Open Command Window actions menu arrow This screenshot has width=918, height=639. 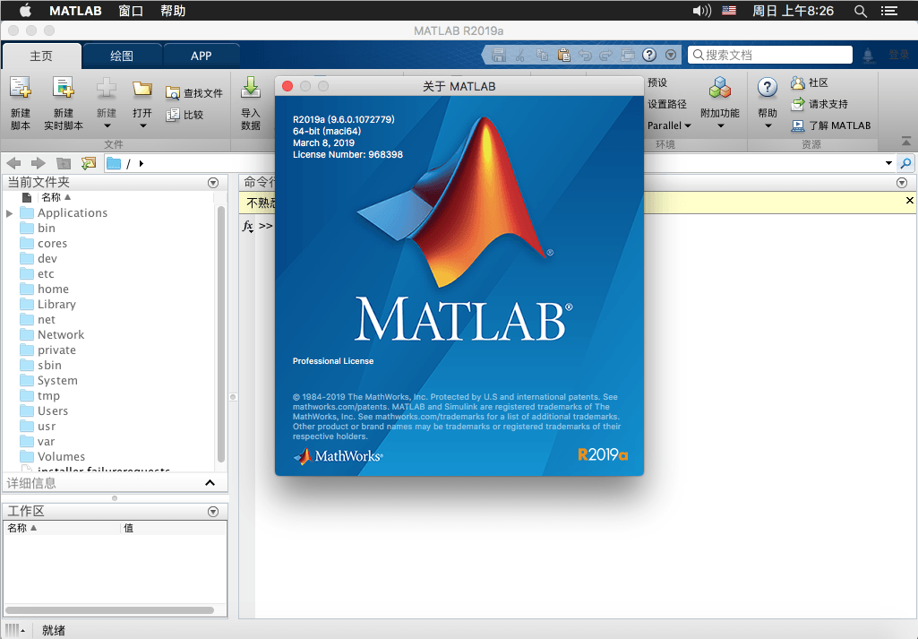tap(902, 183)
